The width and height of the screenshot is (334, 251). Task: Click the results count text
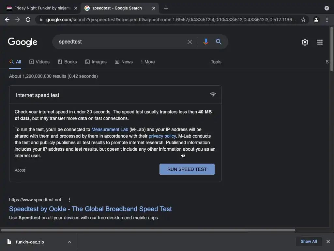(53, 76)
